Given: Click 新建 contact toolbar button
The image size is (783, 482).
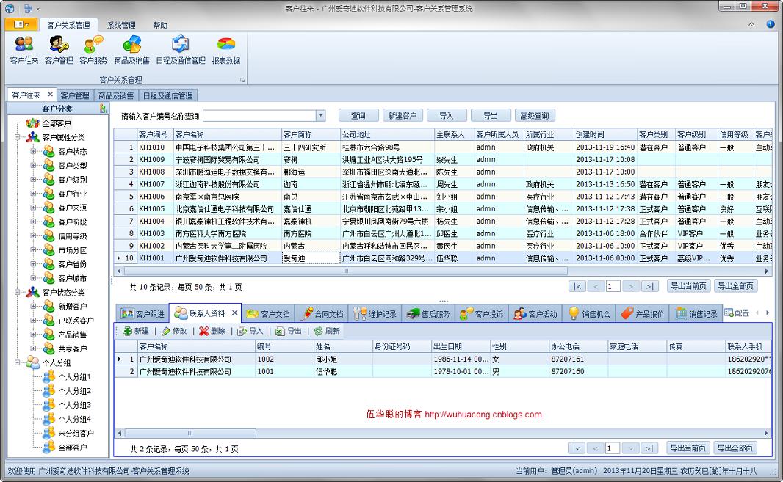Looking at the screenshot, I should click(x=136, y=331).
